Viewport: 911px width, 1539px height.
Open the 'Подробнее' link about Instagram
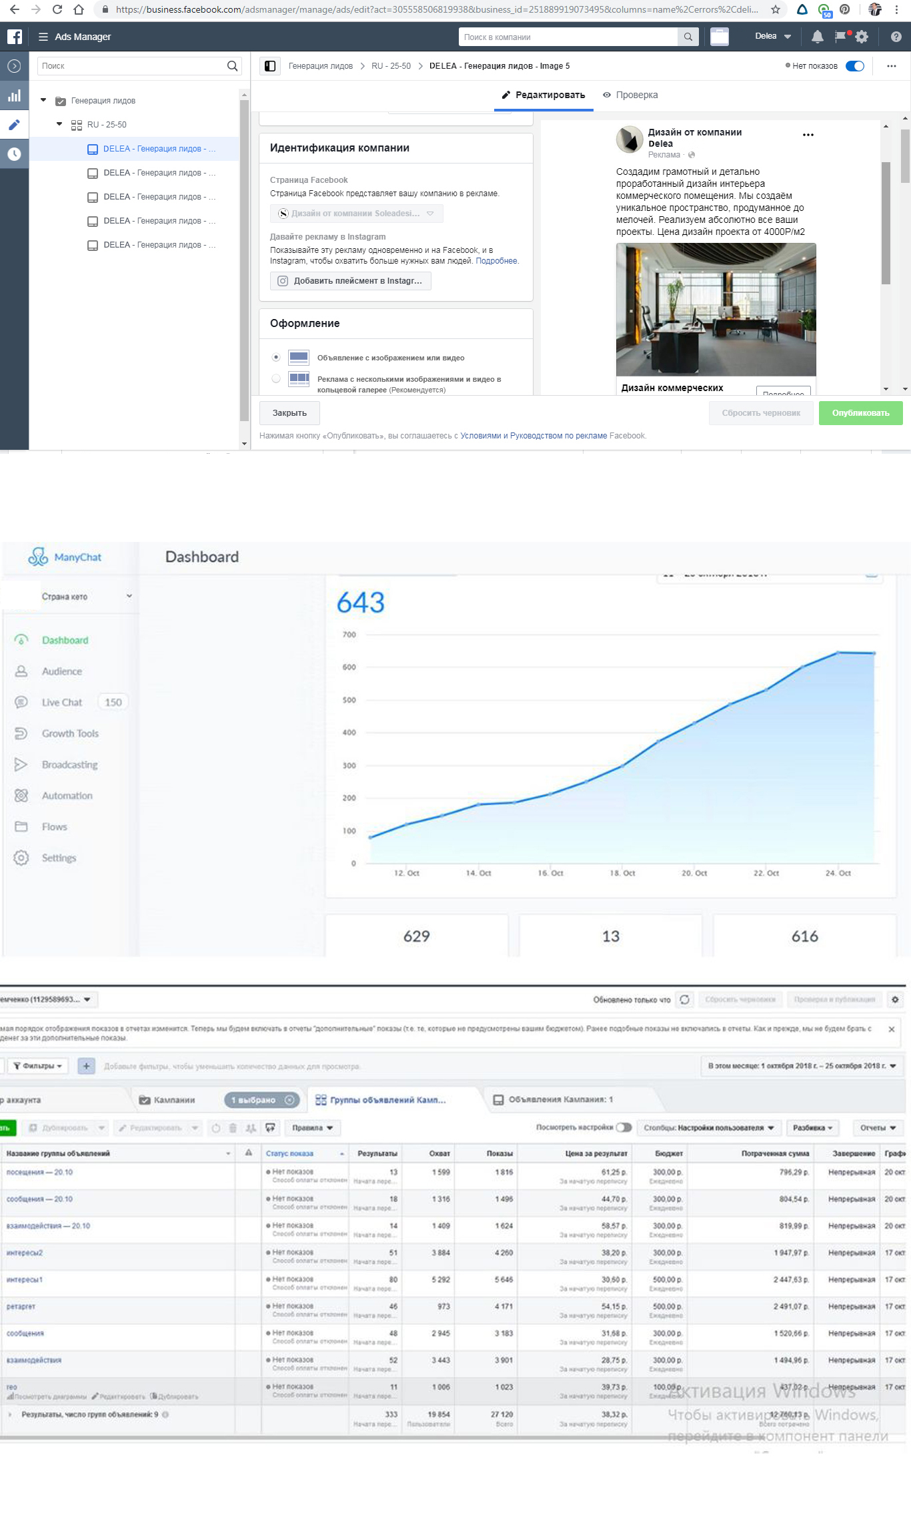coord(496,261)
